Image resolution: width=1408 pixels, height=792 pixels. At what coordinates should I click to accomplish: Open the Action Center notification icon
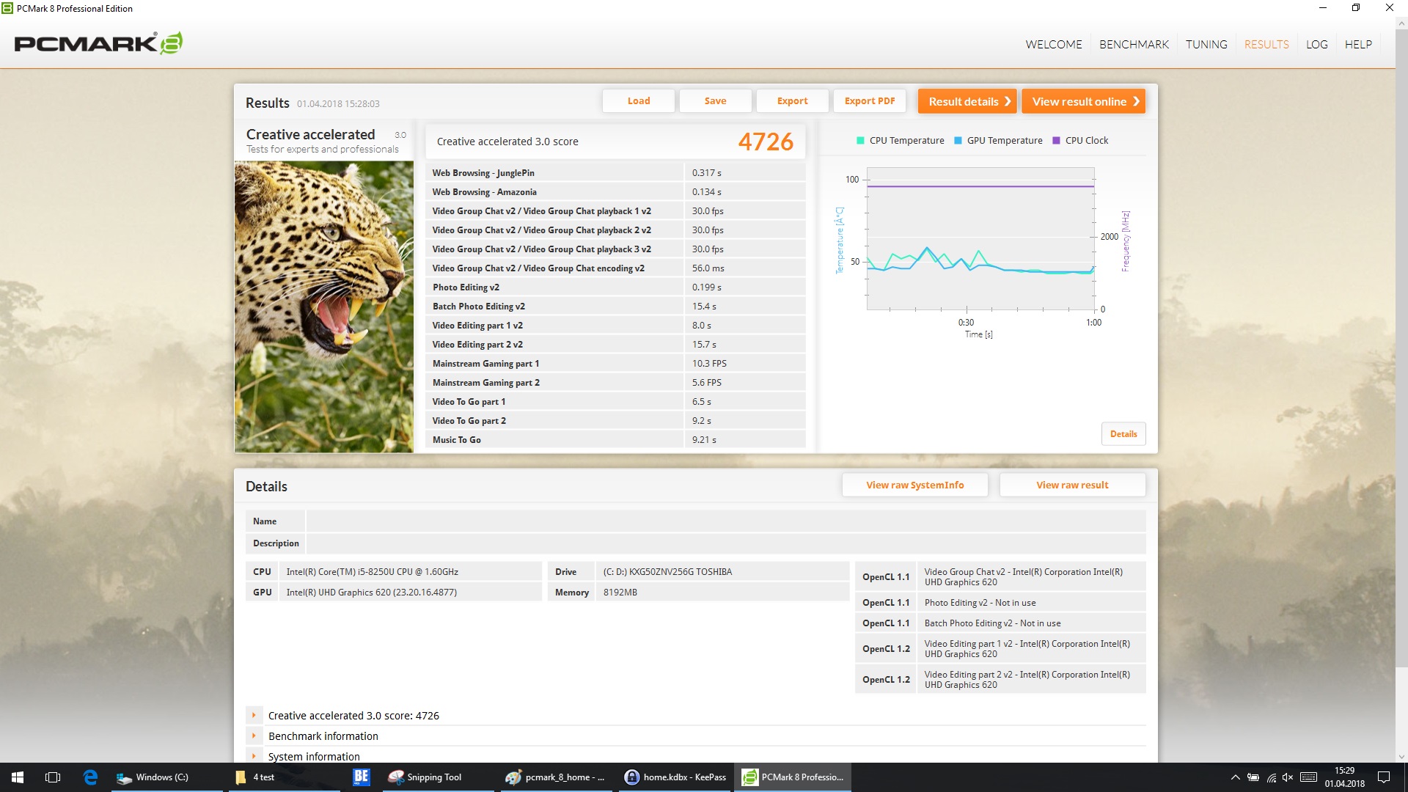coord(1384,777)
